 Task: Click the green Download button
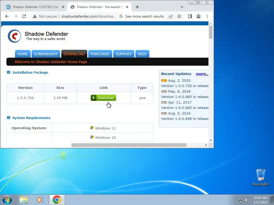click(x=103, y=98)
